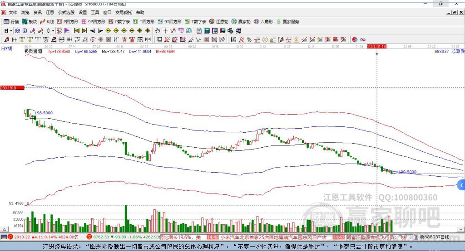The image size is (465, 251).
Task: Click the calculator icon in toolbar
Action: (207, 30)
